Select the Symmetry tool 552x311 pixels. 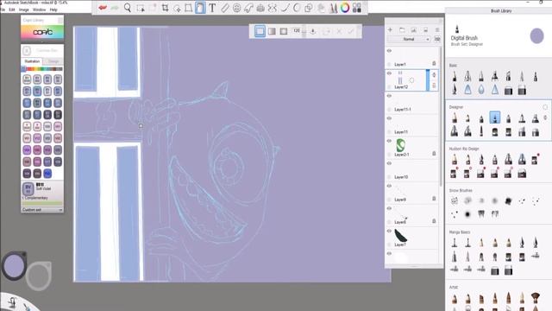(273, 8)
